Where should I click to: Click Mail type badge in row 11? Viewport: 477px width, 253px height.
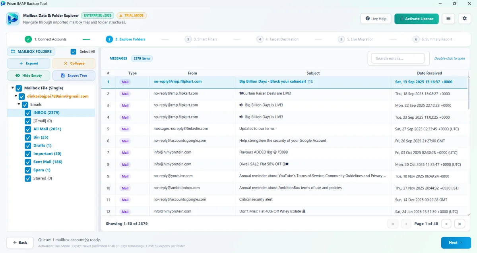tap(125, 200)
